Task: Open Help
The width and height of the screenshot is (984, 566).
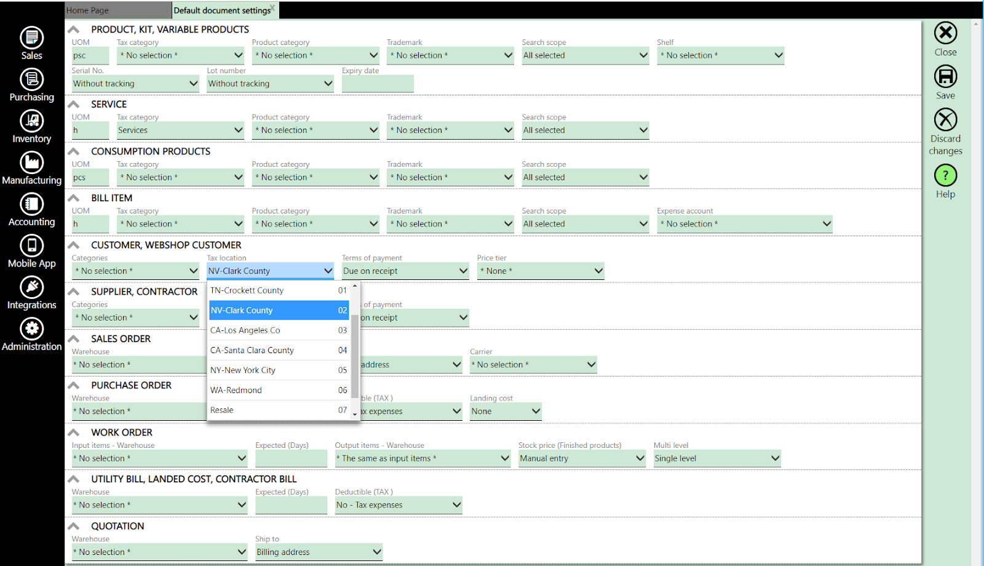Action: (945, 178)
